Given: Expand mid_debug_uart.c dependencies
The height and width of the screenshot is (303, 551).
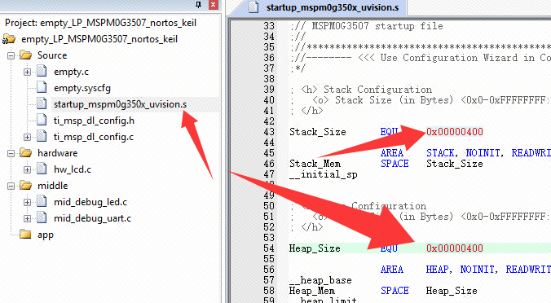Looking at the screenshot, I should point(27,218).
